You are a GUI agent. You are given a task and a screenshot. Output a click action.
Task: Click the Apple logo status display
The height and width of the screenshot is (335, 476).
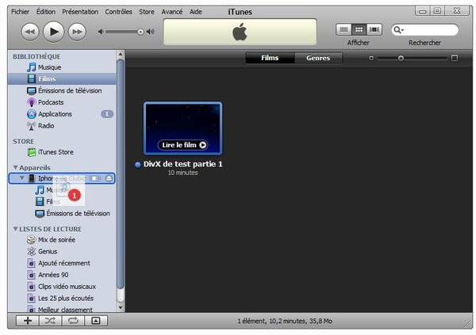click(x=240, y=32)
